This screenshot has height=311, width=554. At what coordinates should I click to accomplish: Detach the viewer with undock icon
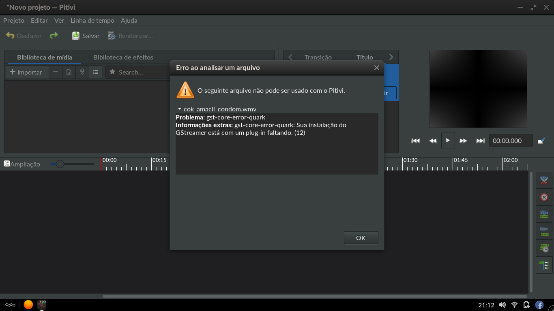pyautogui.click(x=541, y=141)
